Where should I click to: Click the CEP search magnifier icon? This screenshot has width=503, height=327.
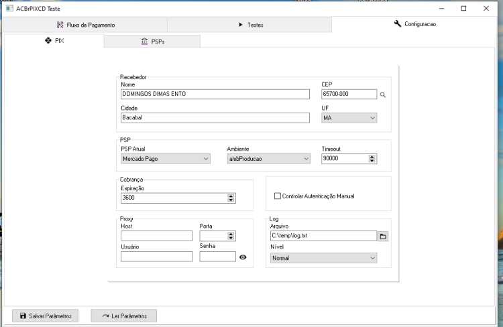[383, 95]
